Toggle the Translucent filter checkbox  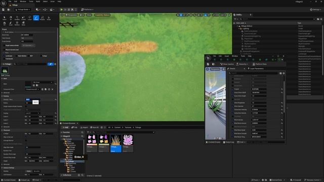click(4, 59)
